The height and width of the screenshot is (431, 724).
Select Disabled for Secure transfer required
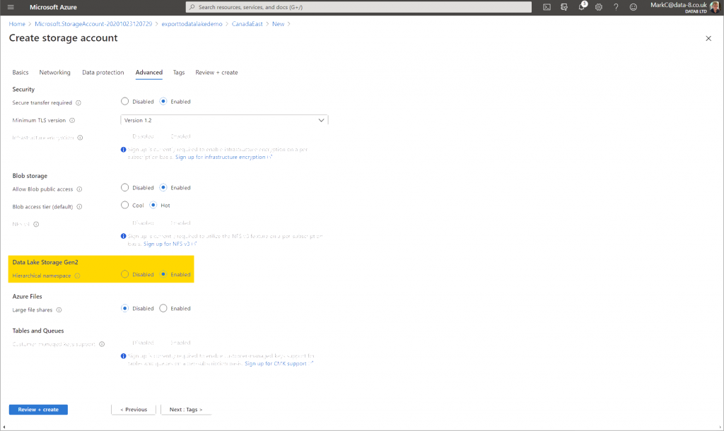124,102
